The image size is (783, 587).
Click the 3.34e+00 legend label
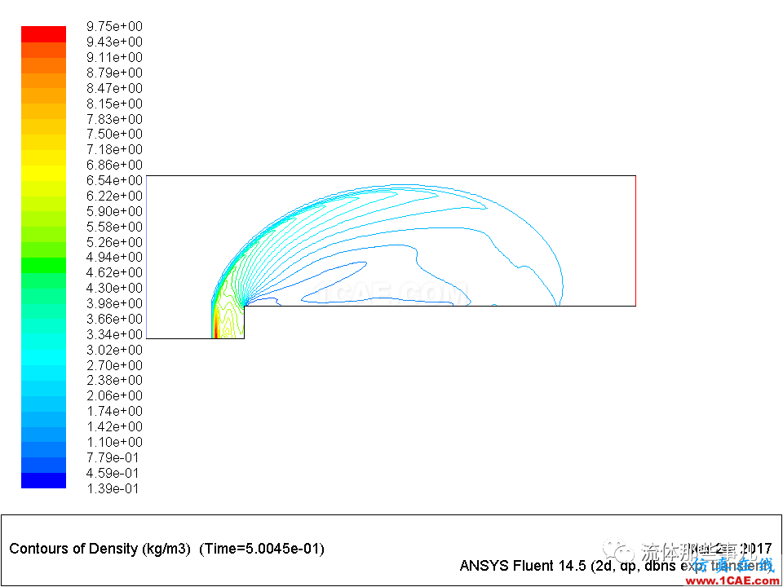[x=114, y=334]
